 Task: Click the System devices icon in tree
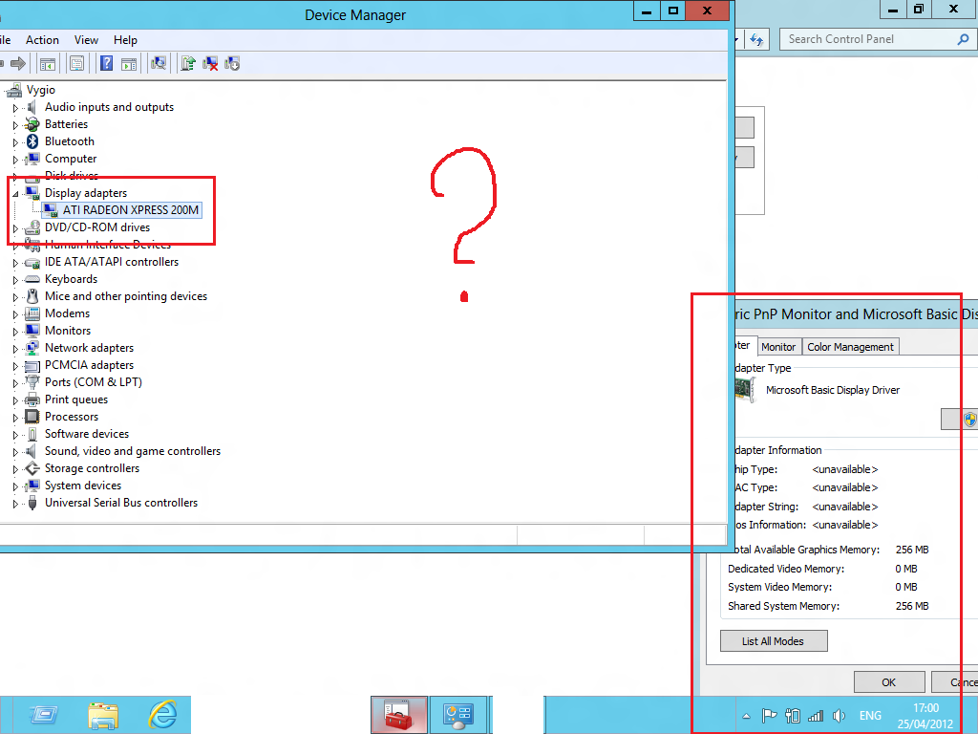click(32, 486)
